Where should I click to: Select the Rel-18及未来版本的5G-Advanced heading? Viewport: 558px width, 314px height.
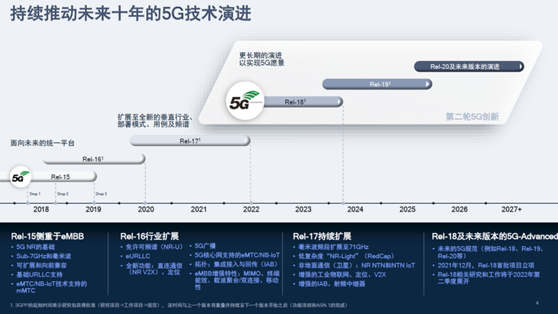pos(495,236)
